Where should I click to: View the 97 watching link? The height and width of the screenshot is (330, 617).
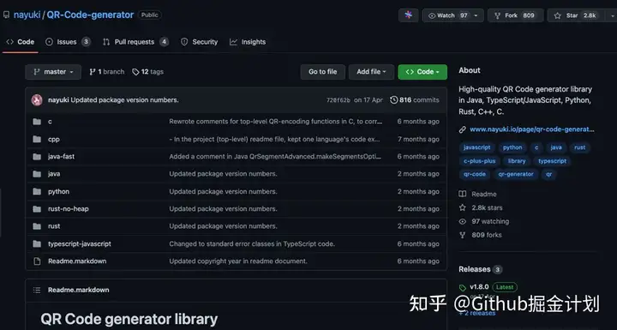pyautogui.click(x=490, y=221)
